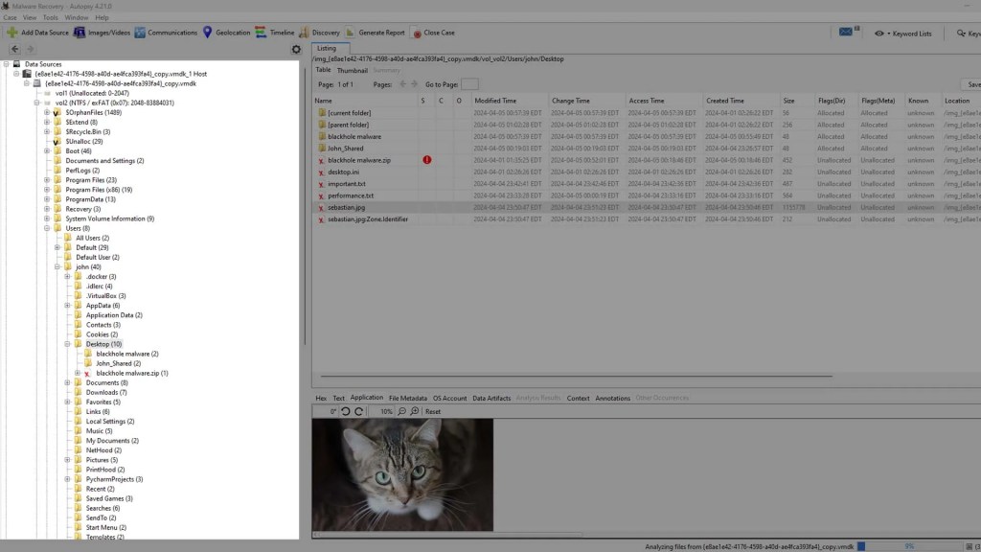Expand the AppData (6) folder node
The height and width of the screenshot is (552, 981).
(x=68, y=306)
